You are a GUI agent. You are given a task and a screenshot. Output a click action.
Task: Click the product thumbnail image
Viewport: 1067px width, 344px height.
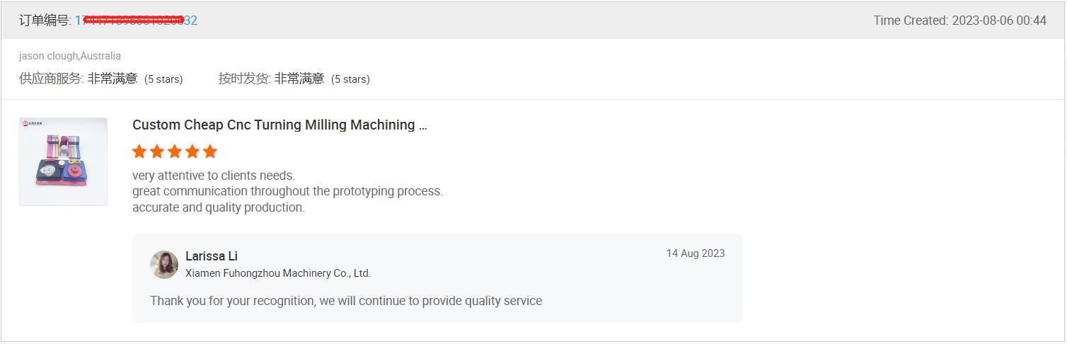click(63, 161)
